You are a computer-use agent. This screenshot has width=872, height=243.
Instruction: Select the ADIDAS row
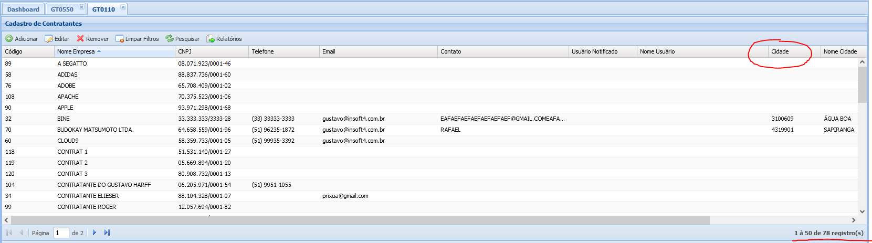[x=430, y=75]
